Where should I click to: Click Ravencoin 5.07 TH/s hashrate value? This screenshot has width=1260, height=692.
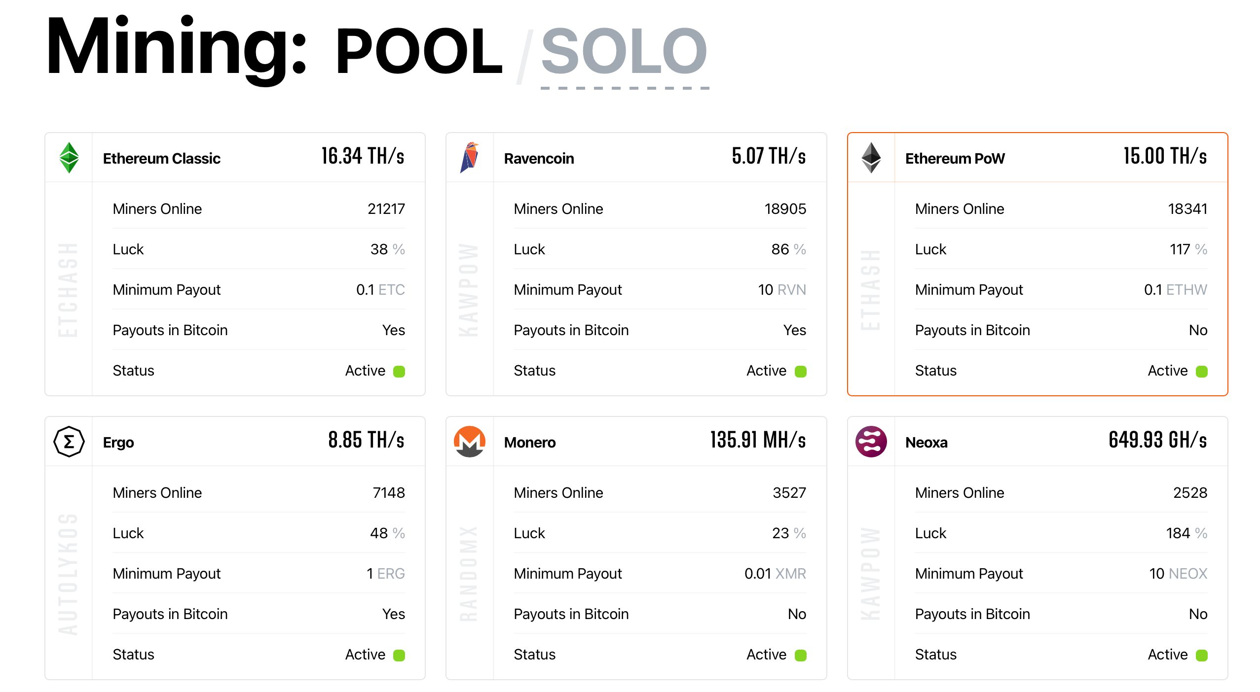coord(769,156)
